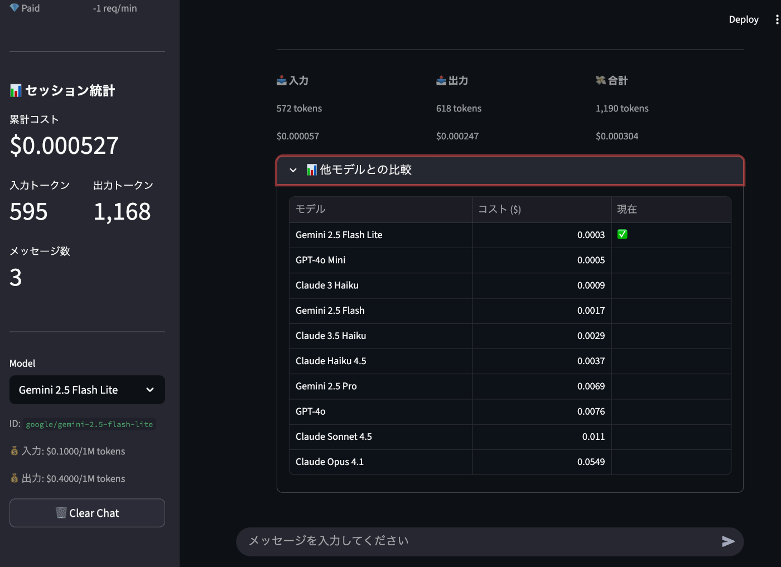
Task: Click the green check mark in Gemini 2.5 Flash Lite row
Action: (x=623, y=235)
